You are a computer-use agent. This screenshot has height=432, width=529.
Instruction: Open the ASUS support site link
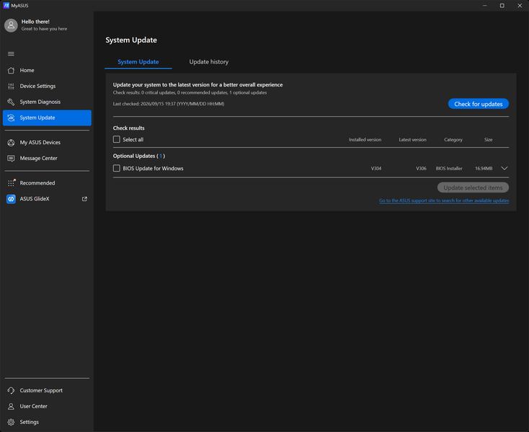click(x=444, y=200)
